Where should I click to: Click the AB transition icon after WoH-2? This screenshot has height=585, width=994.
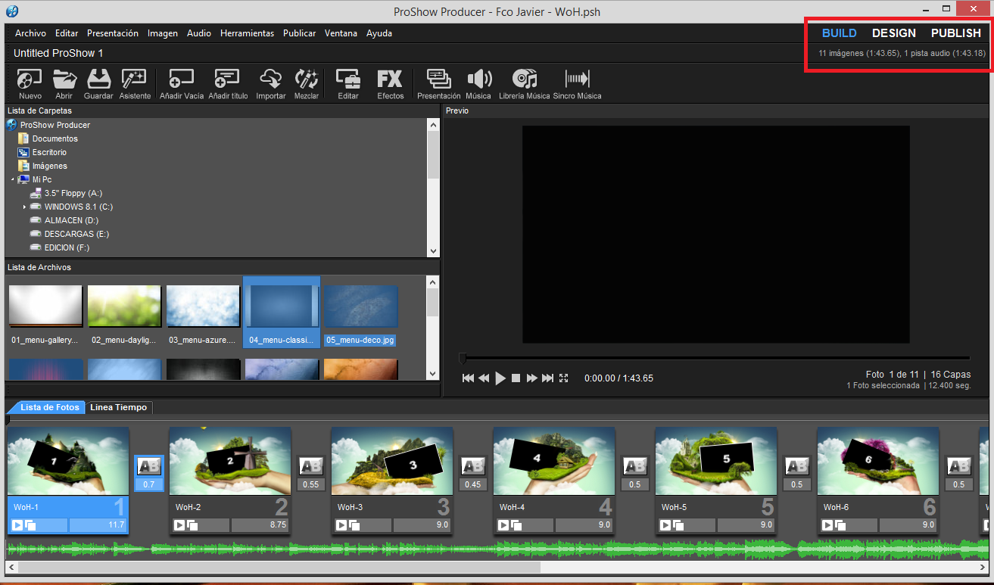coord(310,466)
